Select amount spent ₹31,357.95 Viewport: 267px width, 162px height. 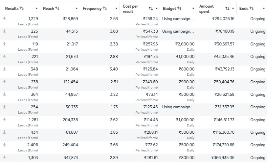225,107
